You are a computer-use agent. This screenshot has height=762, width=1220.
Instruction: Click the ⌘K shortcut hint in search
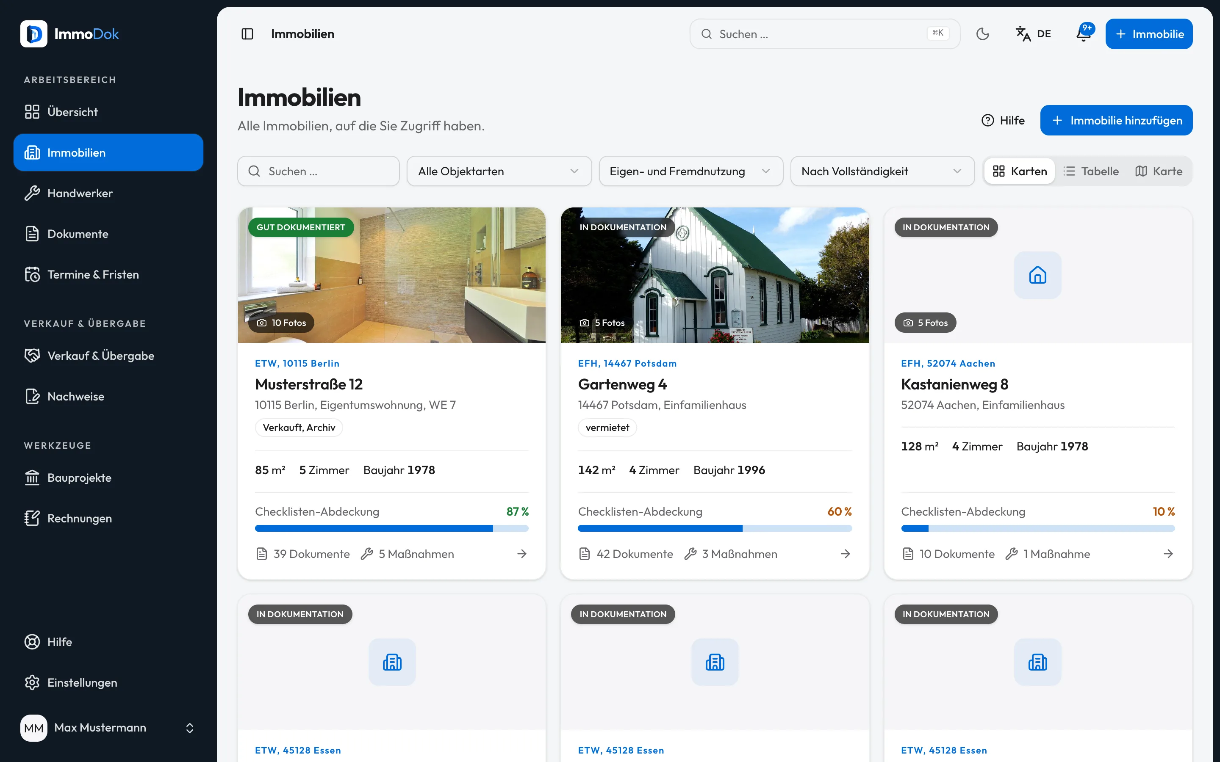(938, 33)
